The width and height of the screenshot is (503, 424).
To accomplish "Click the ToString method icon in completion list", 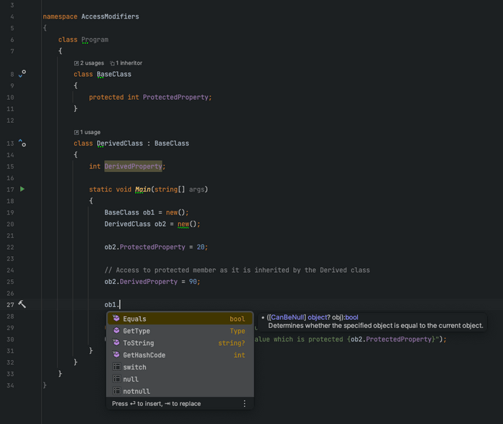I will coord(116,343).
